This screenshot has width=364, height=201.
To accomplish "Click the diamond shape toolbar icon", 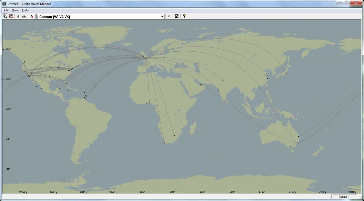I will click(169, 16).
